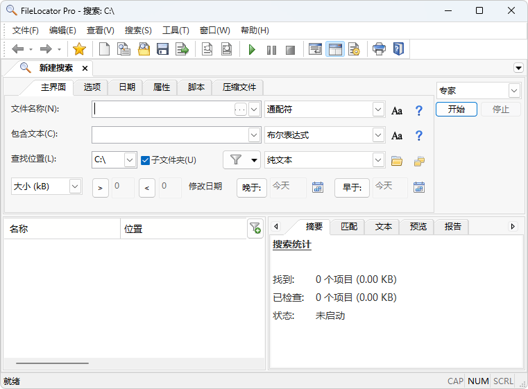The width and height of the screenshot is (528, 389).
Task: Switch to the 选项 tab
Action: click(92, 87)
